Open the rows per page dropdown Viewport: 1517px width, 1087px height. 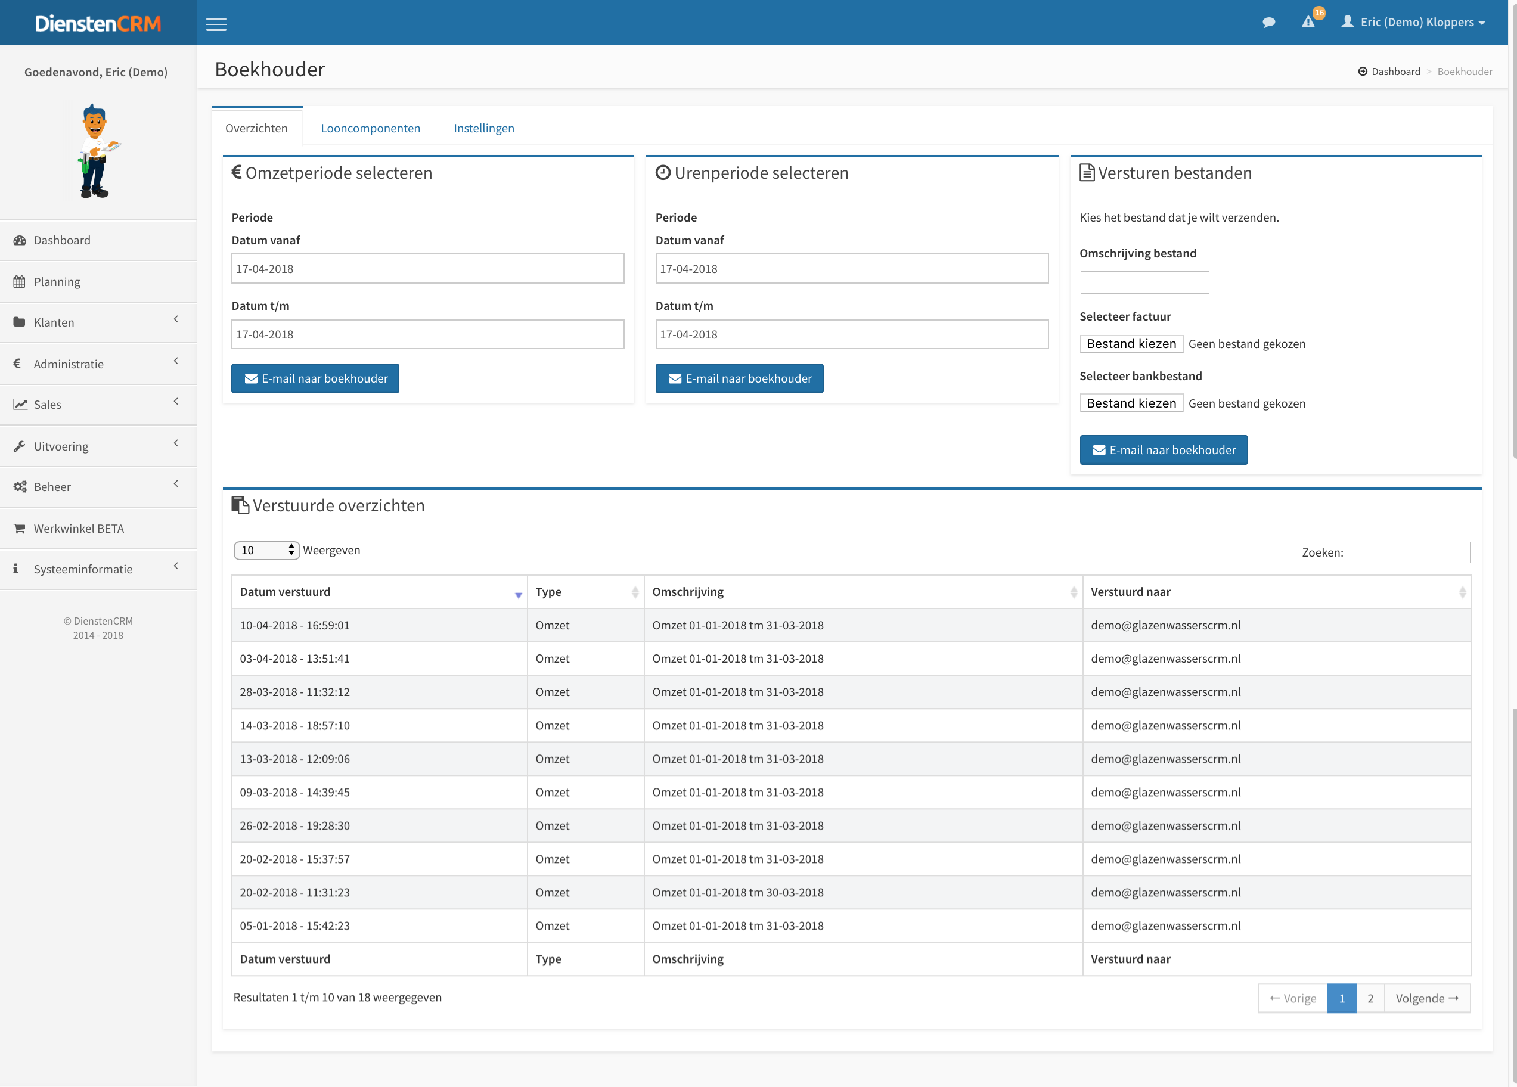point(266,550)
